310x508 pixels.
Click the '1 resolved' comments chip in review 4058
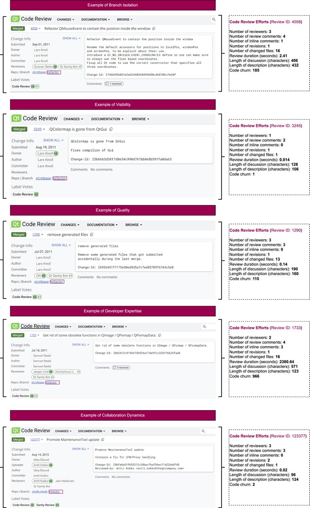114,84
